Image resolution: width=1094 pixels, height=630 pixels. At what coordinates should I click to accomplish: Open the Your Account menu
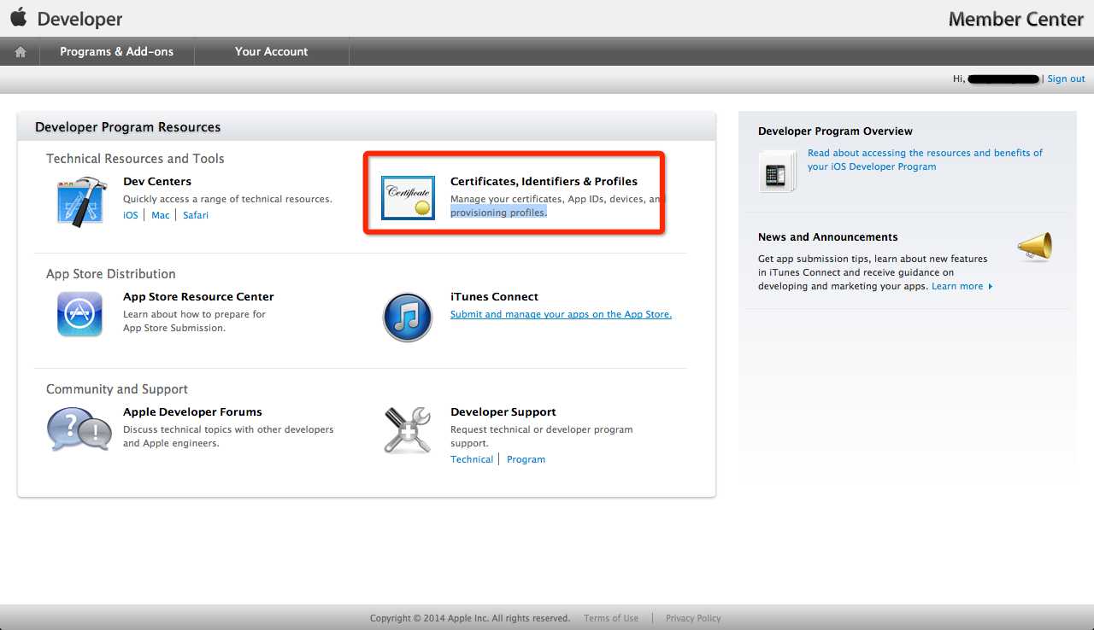click(x=271, y=51)
